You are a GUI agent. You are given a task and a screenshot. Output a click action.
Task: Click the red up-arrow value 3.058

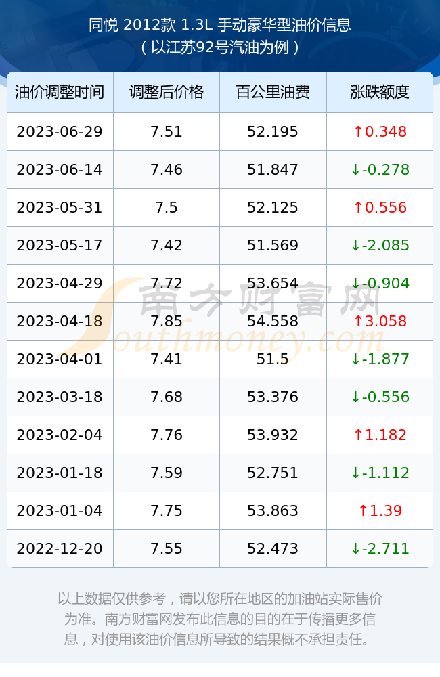tap(380, 321)
